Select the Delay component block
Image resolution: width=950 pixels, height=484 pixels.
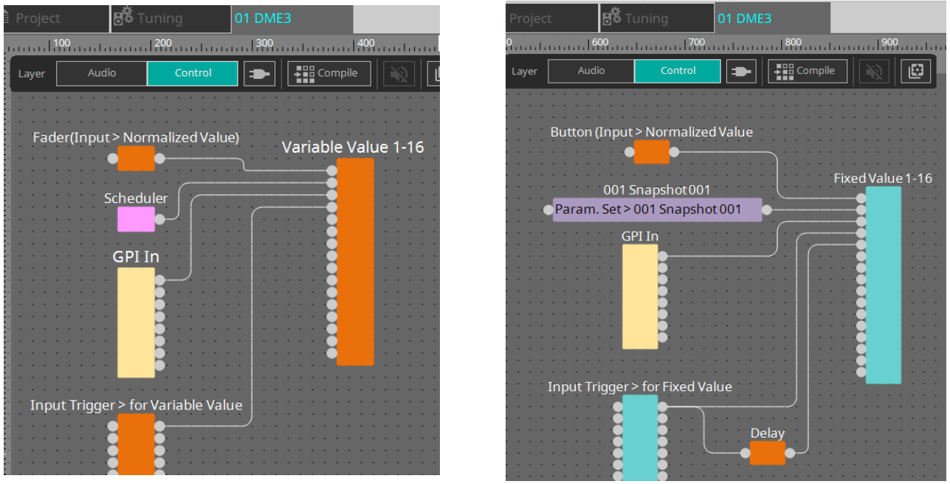[767, 454]
